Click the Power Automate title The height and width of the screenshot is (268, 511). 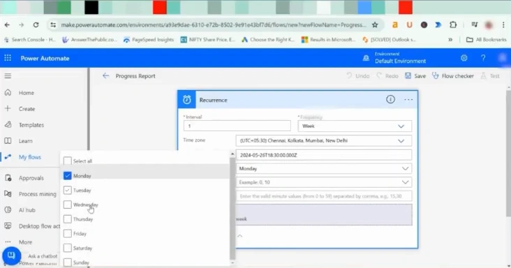(x=45, y=59)
